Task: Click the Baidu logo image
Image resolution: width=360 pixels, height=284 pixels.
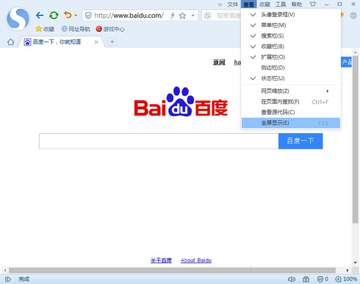Action: click(181, 101)
